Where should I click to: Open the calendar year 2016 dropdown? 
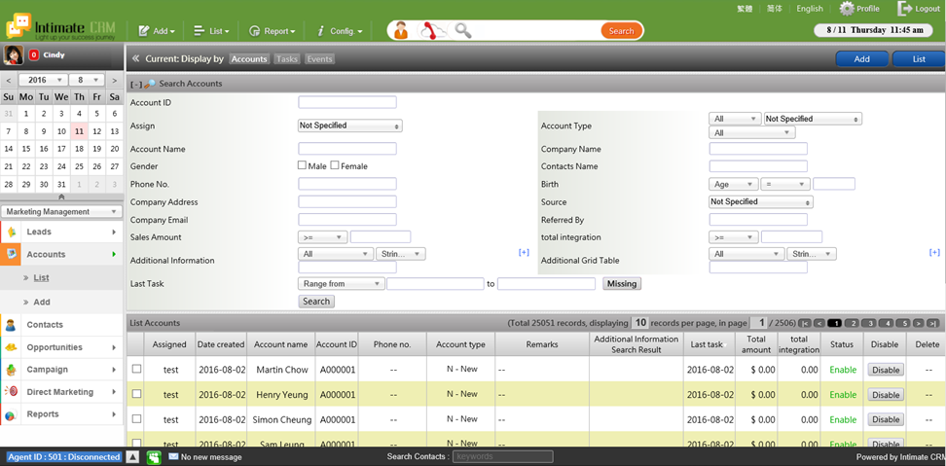point(43,80)
